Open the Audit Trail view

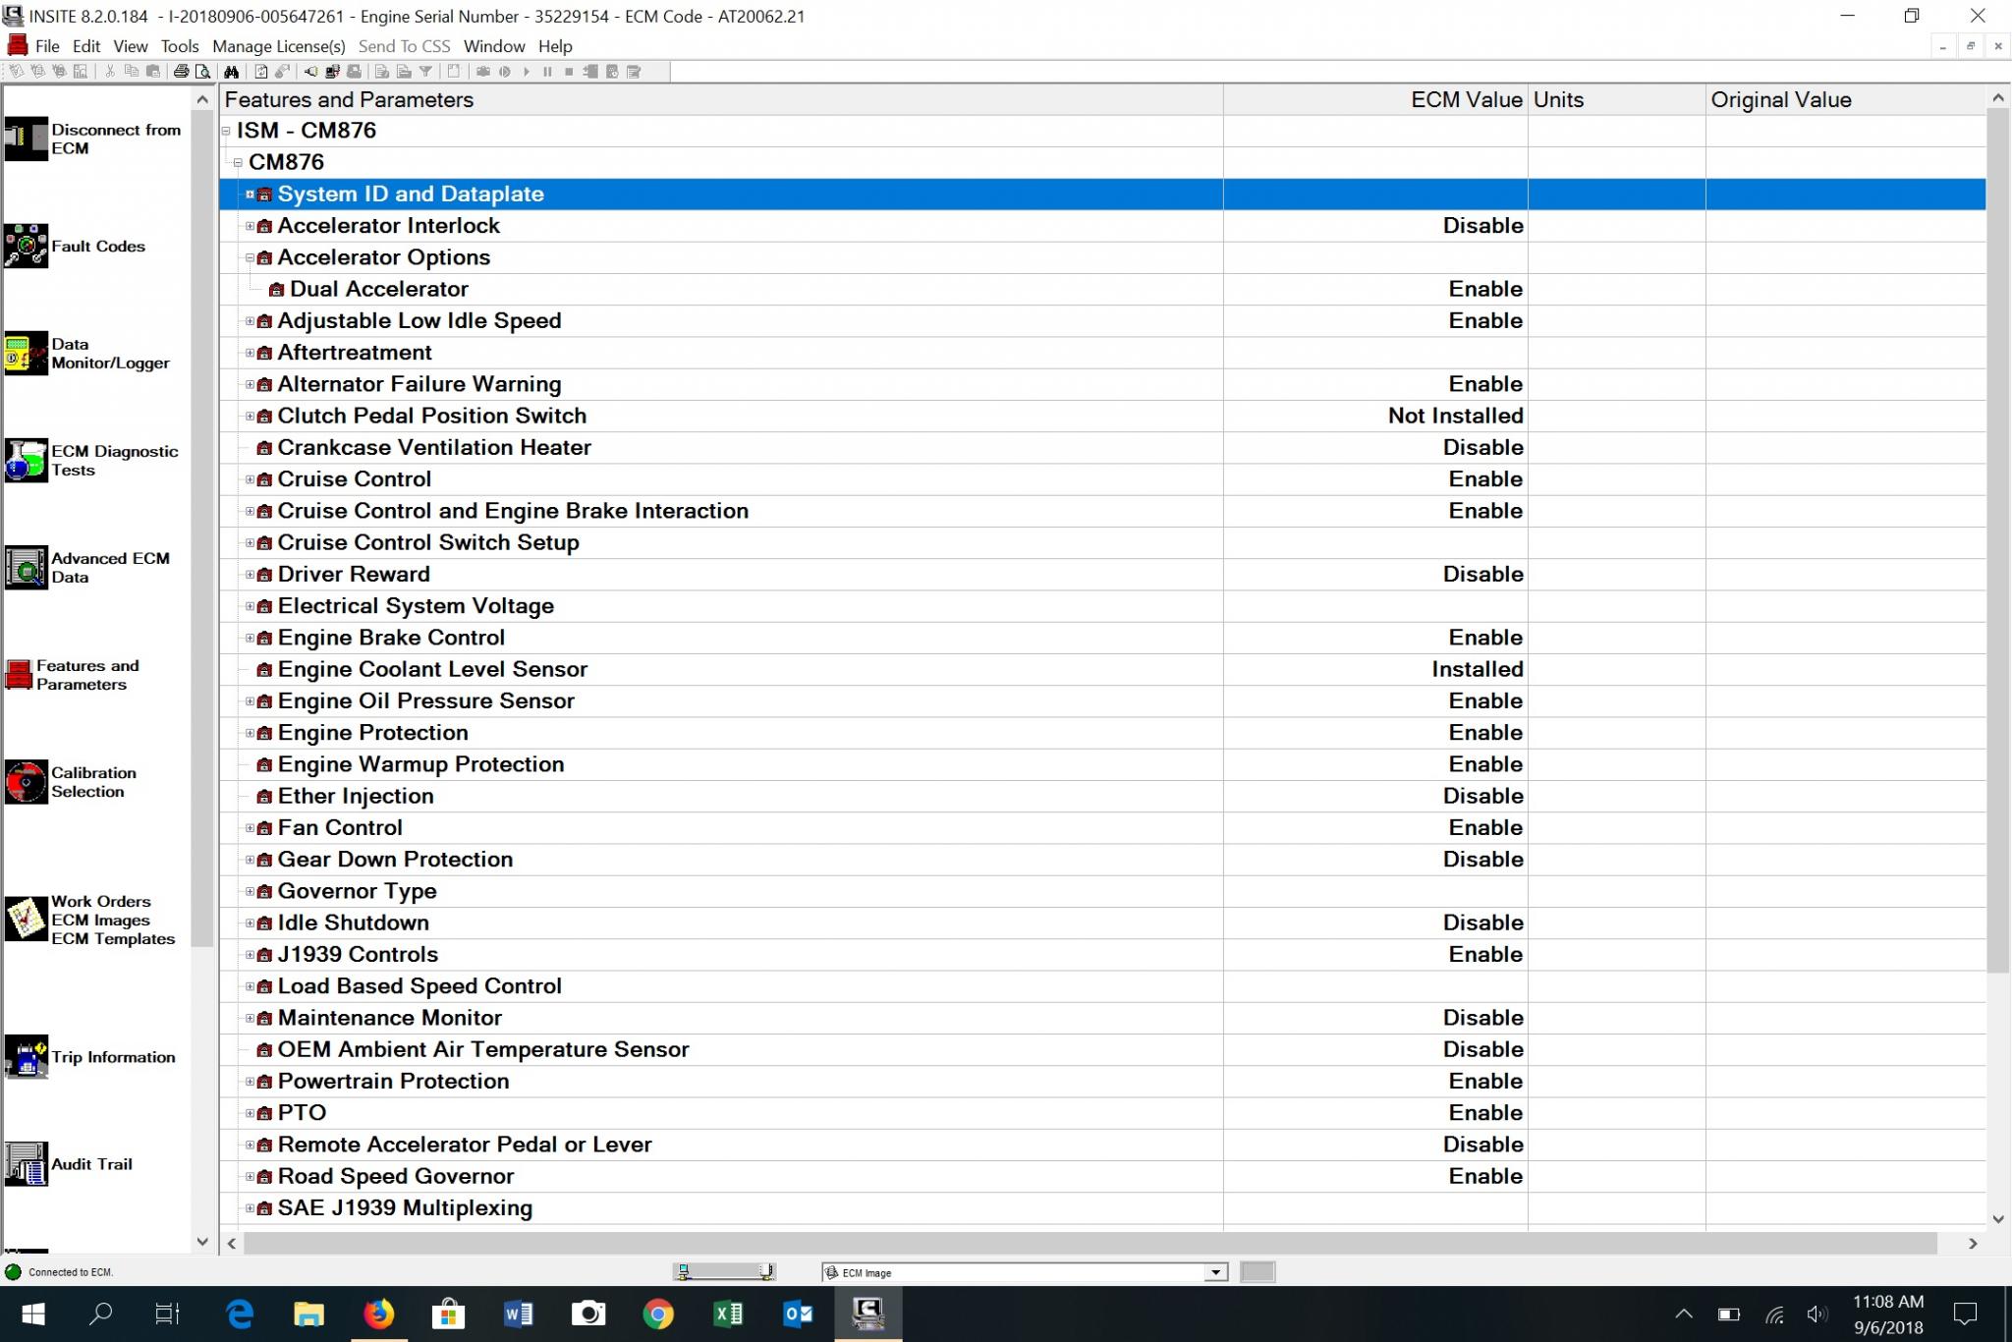click(27, 1164)
